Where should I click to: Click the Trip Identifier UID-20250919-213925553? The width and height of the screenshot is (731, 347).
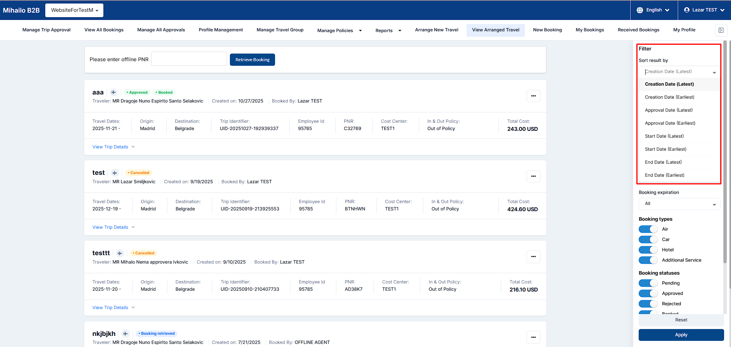[250, 209]
